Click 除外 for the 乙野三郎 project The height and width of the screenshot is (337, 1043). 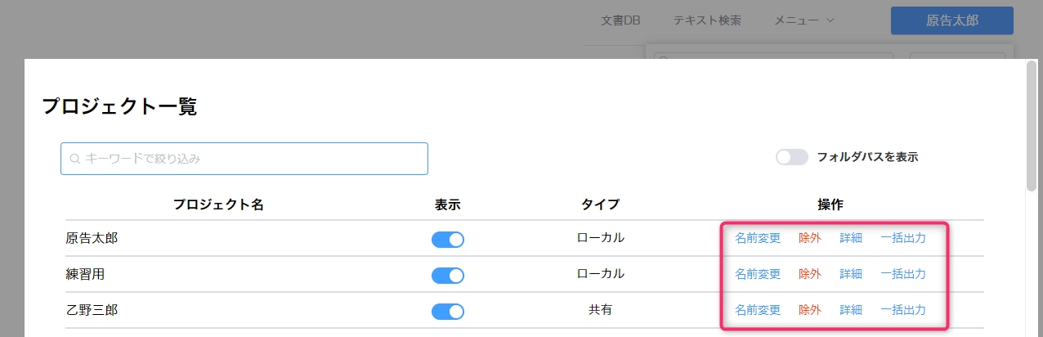(x=810, y=310)
